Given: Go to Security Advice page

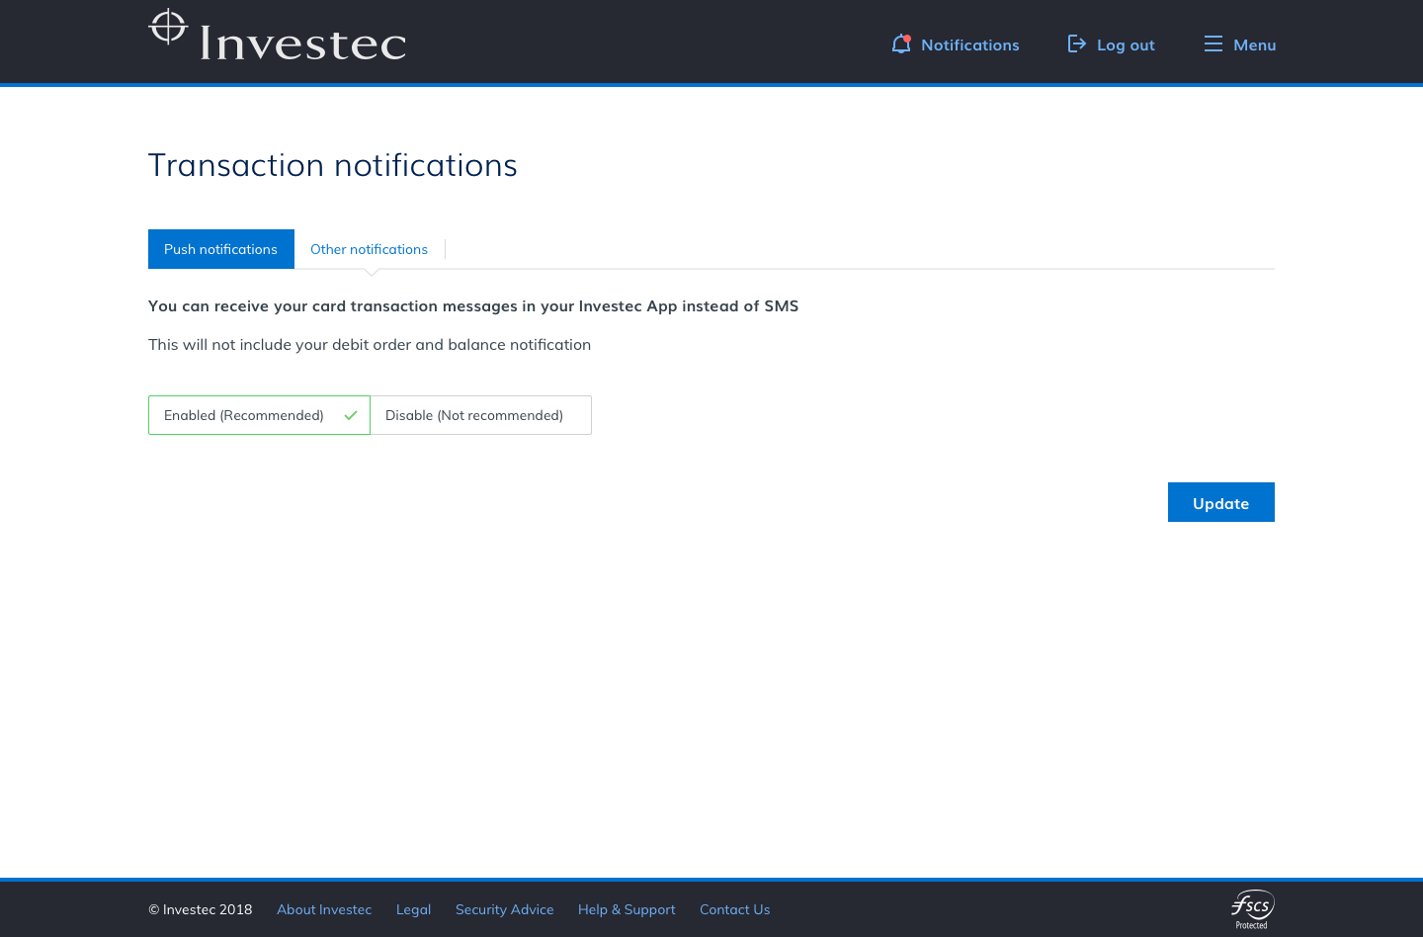Looking at the screenshot, I should [504, 910].
